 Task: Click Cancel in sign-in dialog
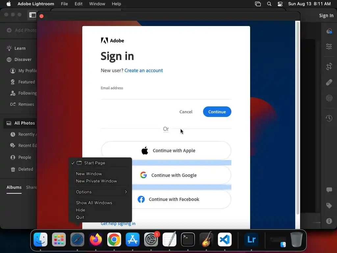click(186, 112)
